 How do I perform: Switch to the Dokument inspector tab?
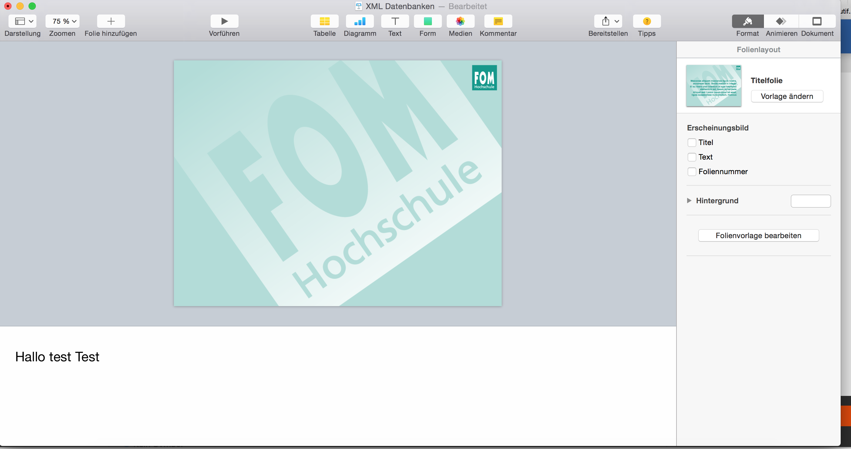(x=817, y=22)
